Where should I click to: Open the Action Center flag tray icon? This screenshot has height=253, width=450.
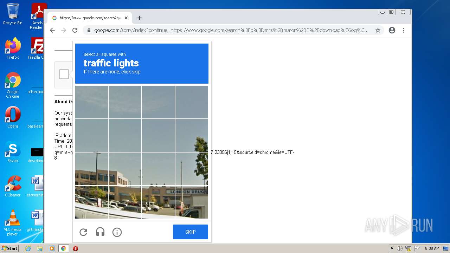pos(416,248)
